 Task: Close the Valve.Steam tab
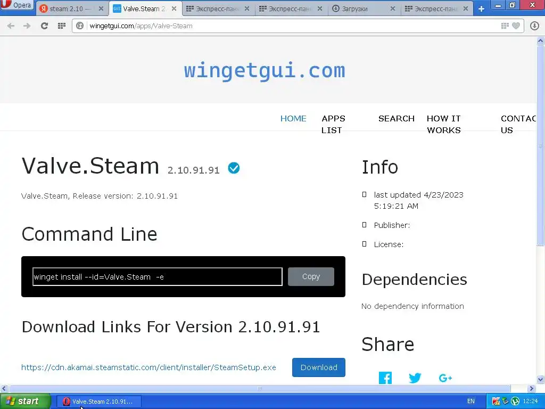174,9
